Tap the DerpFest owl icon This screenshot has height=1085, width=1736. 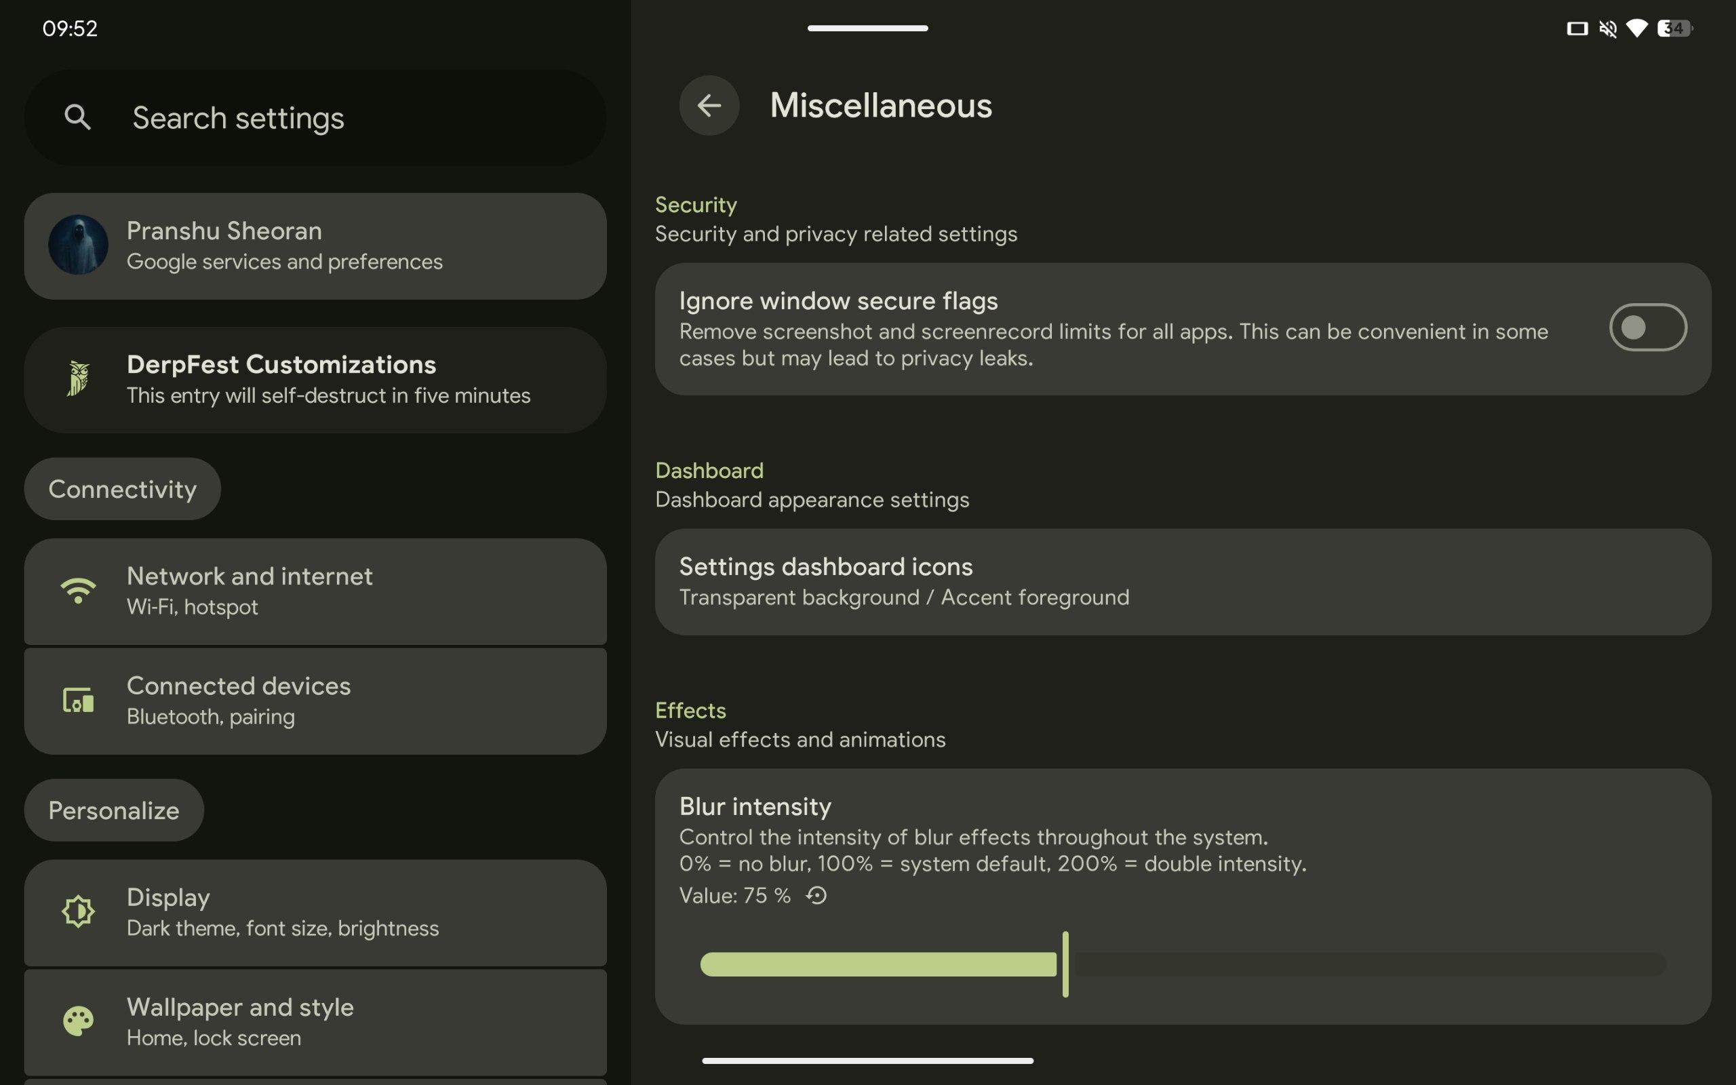coord(77,378)
